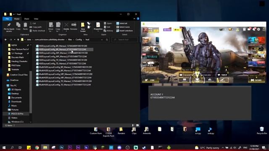Image resolution: width=269 pixels, height=151 pixels.
Task: Open Photoshop from the taskbar
Action: coord(62,147)
